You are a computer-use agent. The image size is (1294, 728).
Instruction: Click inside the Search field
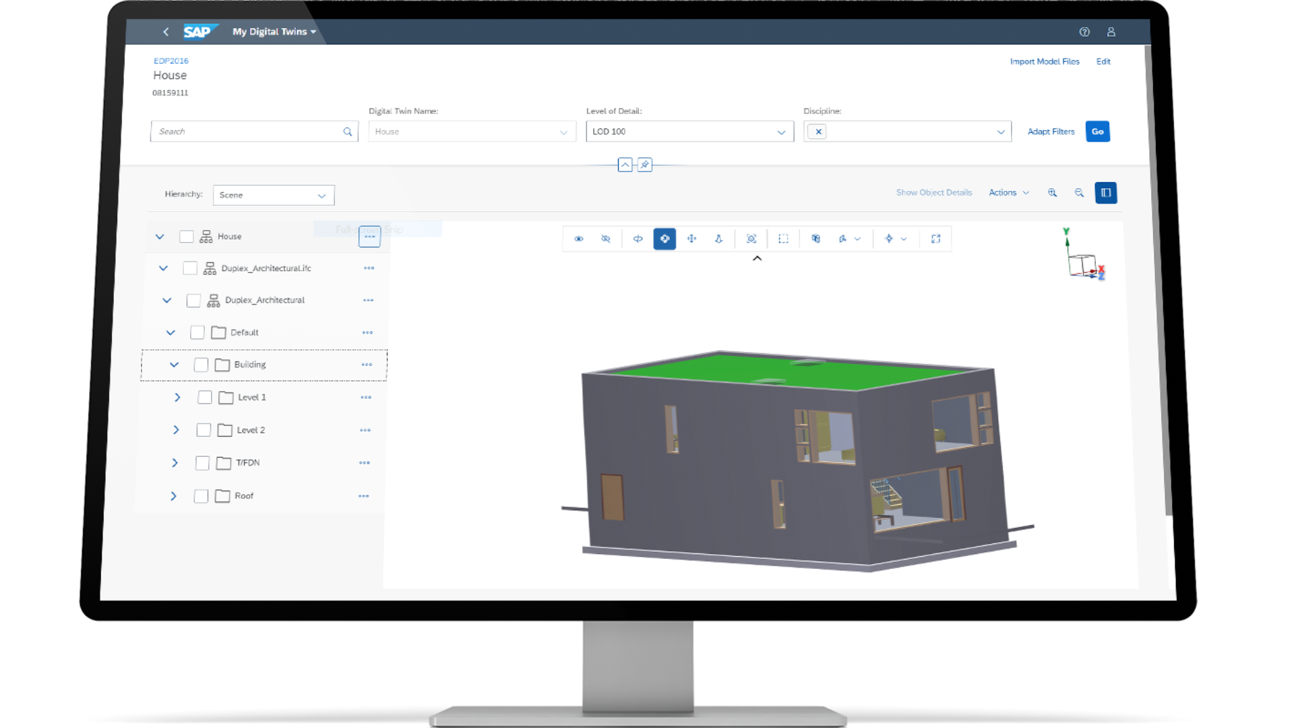248,131
